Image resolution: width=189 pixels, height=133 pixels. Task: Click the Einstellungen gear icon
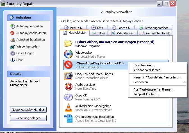coord(13,53)
